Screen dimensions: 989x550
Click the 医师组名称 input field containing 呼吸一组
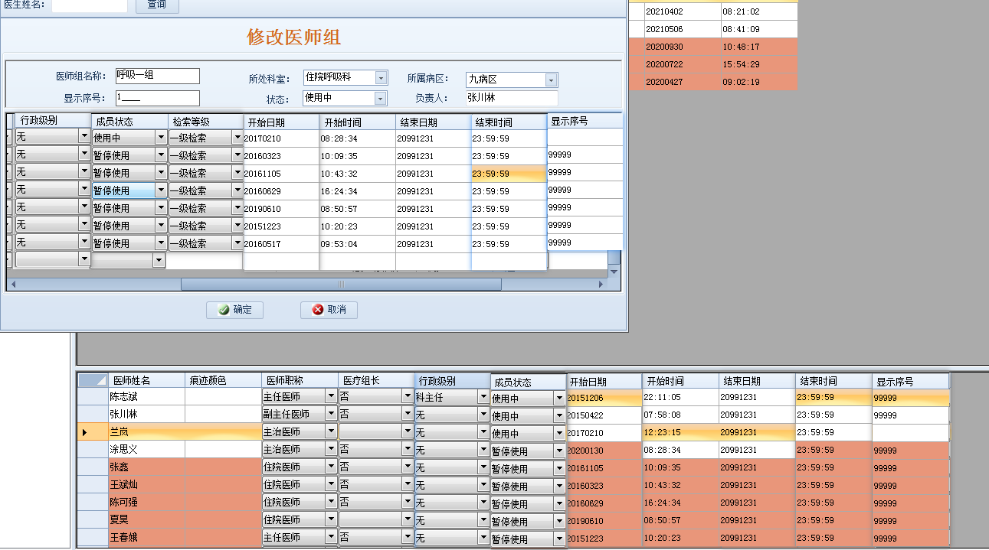coord(157,76)
